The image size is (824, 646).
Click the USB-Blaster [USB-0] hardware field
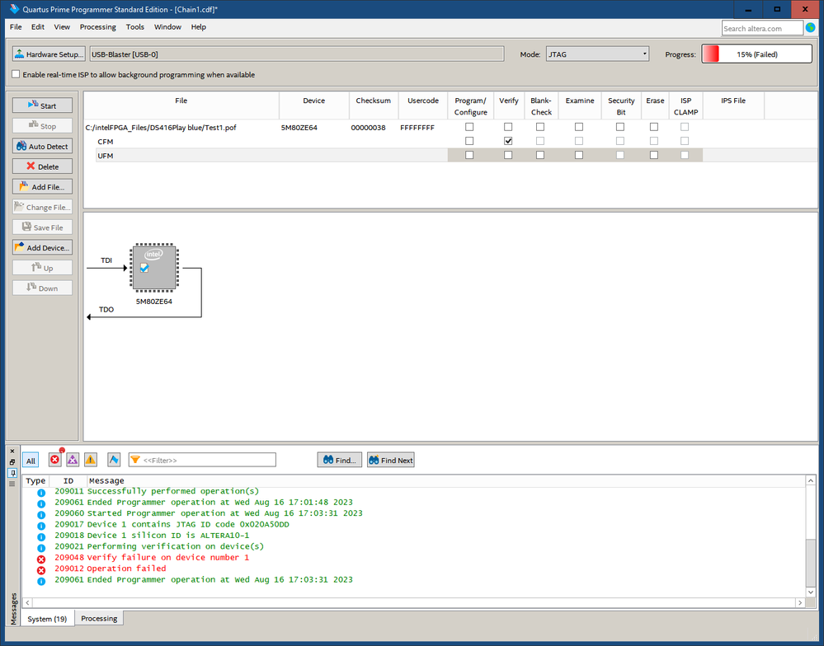297,54
